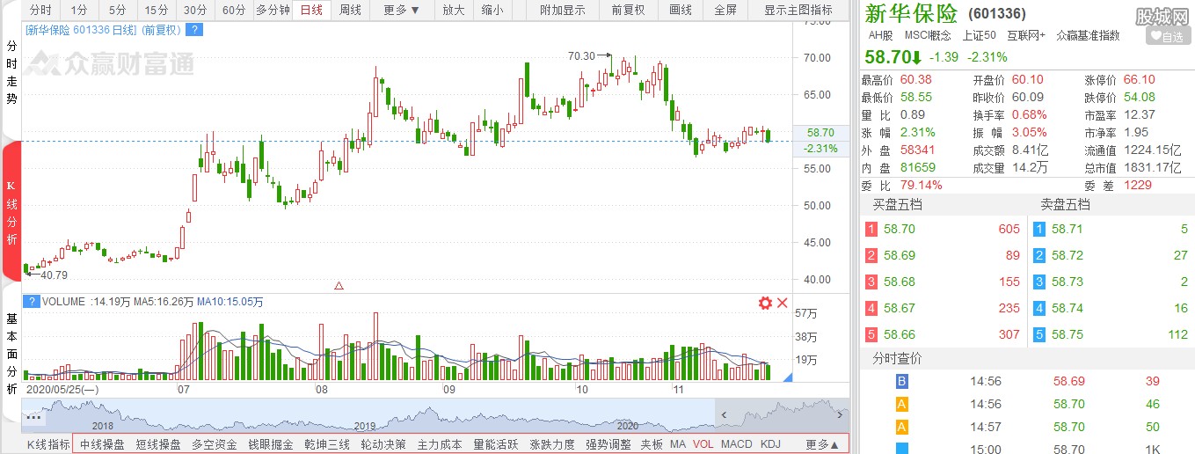The width and height of the screenshot is (1195, 454).
Task: Switch indicator to VOL
Action: click(703, 444)
